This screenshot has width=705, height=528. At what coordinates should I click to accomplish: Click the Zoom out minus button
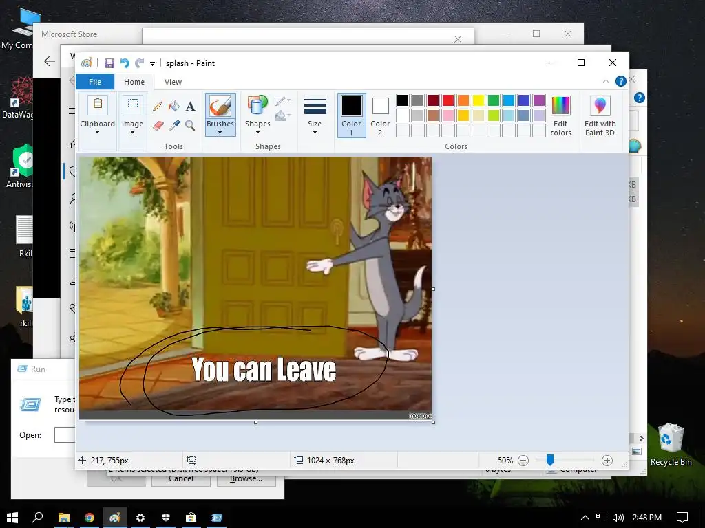[x=523, y=460]
